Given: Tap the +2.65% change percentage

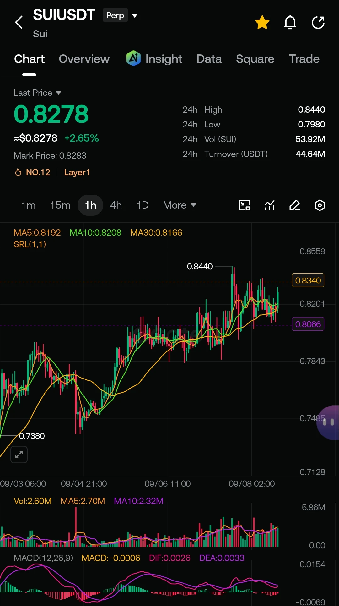Looking at the screenshot, I should (82, 138).
